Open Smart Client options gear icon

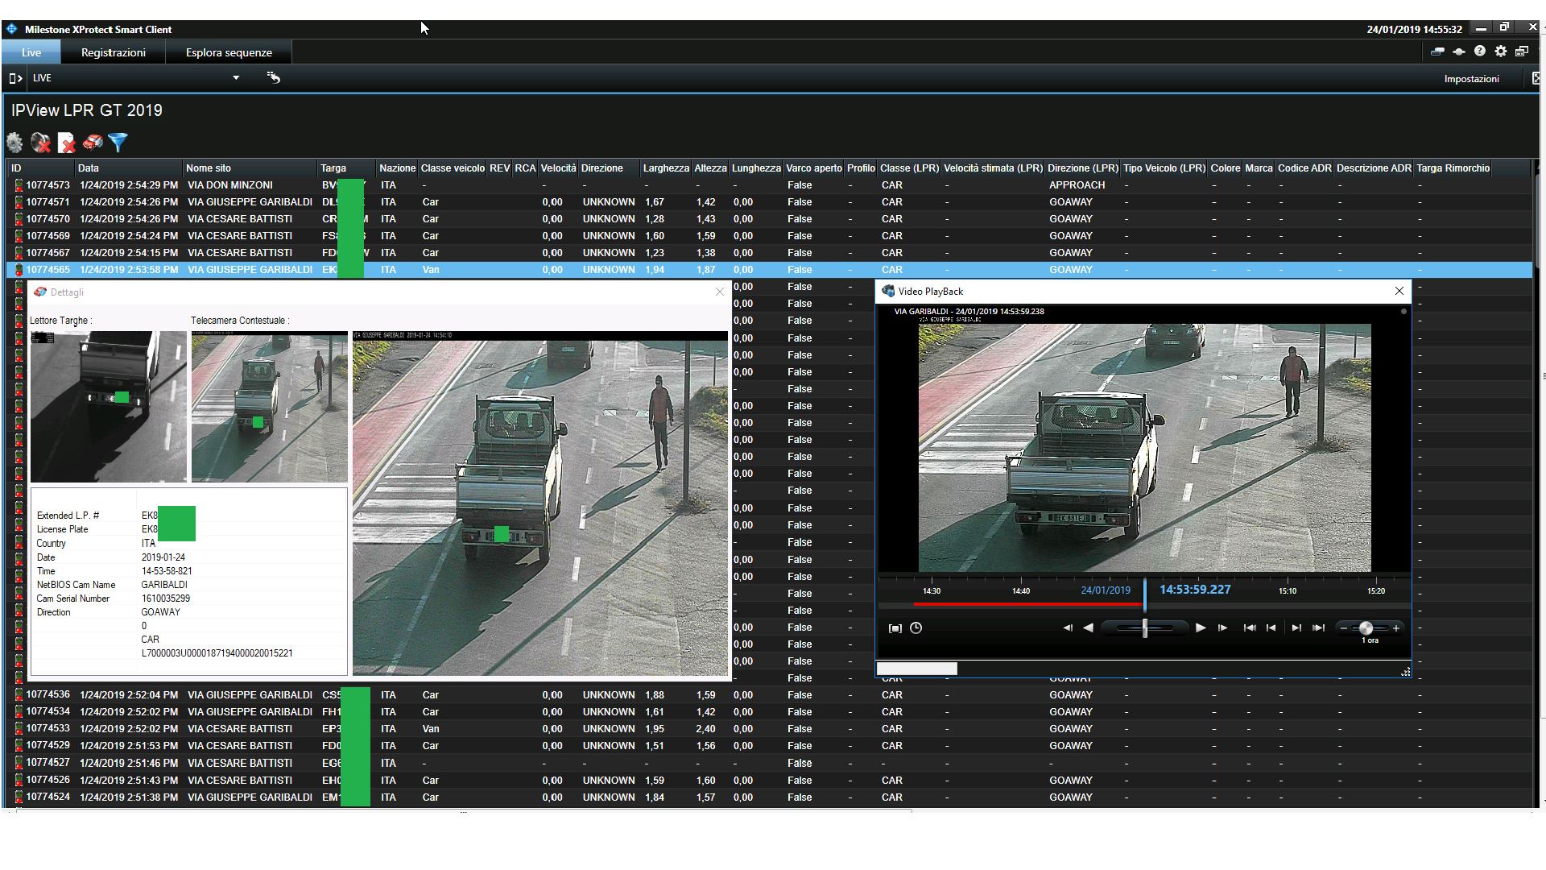[1501, 52]
